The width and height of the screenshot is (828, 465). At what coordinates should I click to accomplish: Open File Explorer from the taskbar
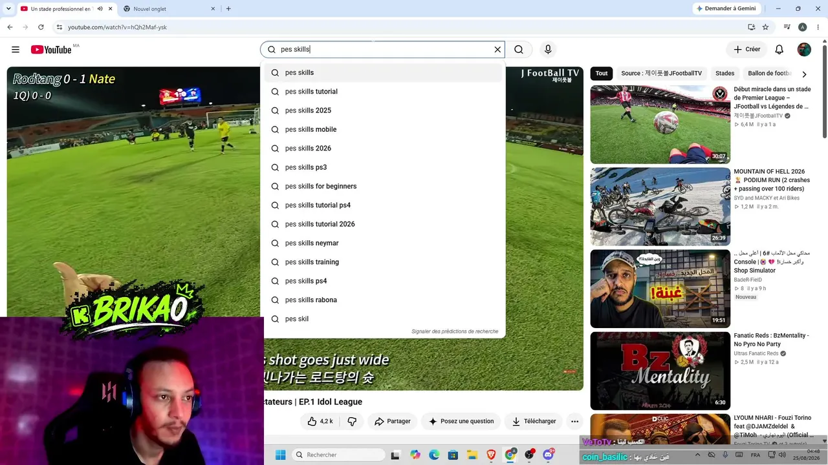472,455
